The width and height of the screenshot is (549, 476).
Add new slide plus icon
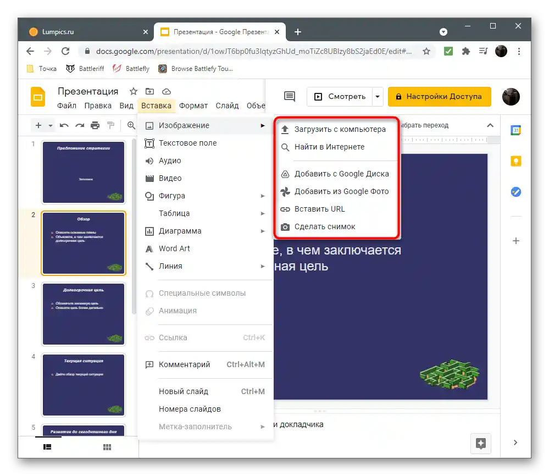38,125
